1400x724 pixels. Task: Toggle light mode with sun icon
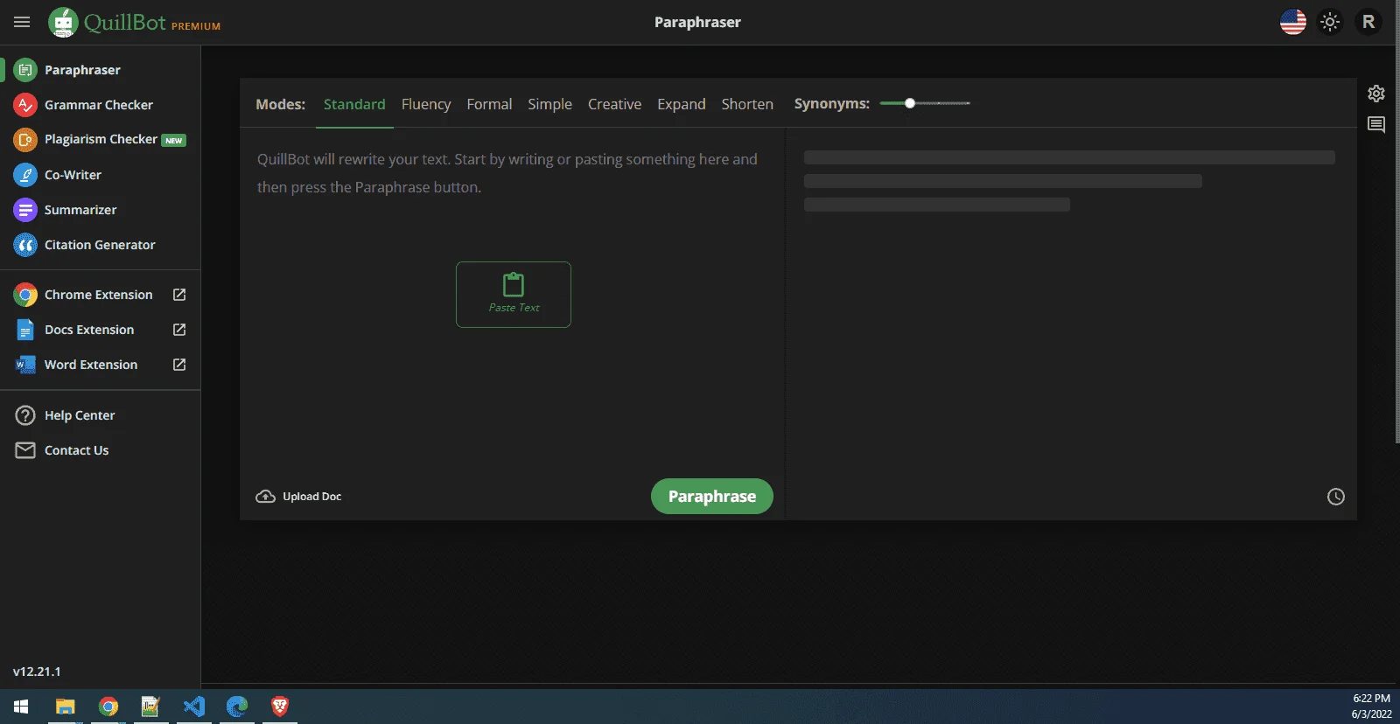(x=1330, y=22)
